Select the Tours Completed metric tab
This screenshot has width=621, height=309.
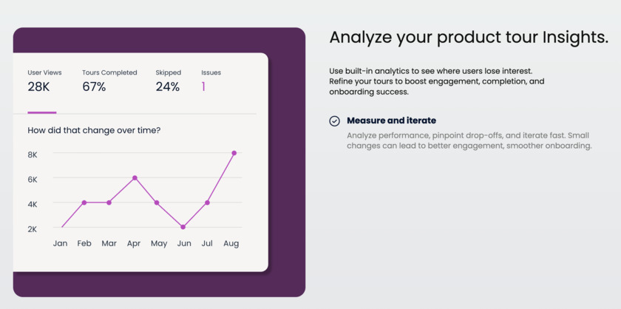(x=109, y=81)
